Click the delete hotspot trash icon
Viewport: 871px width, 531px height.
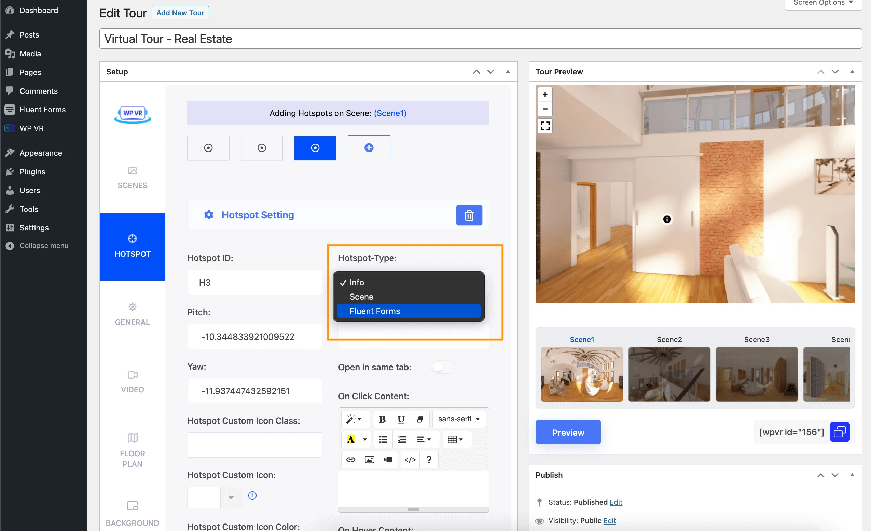[x=469, y=215]
